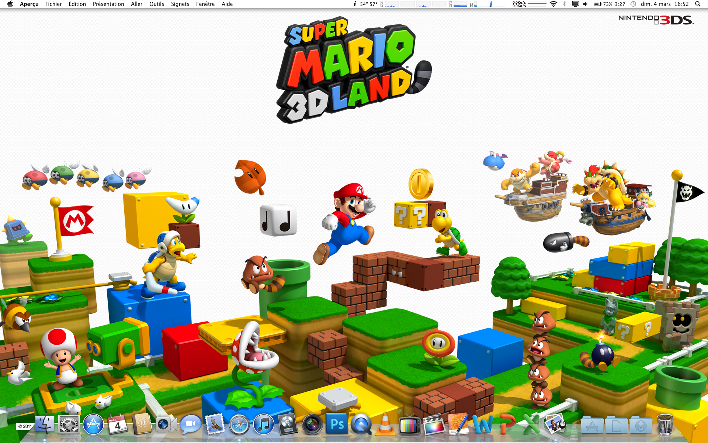Screen dimensions: 708x443
Task: Launch Final Cut Pro clapperboard icon
Action: pos(434,424)
